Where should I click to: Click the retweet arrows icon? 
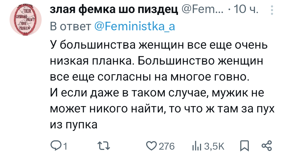click(x=104, y=146)
